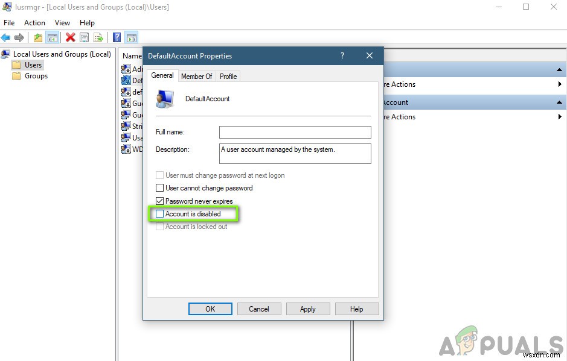Image resolution: width=567 pixels, height=361 pixels.
Task: Tick the 'Account is locked out' checkbox
Action: 159,227
